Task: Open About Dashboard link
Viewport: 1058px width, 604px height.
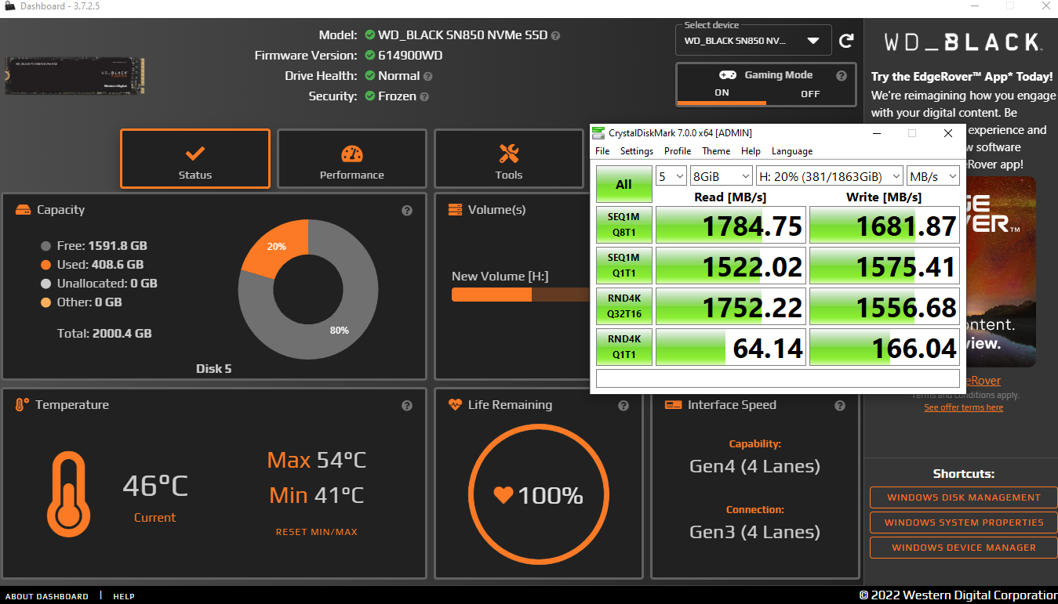Action: [47, 596]
